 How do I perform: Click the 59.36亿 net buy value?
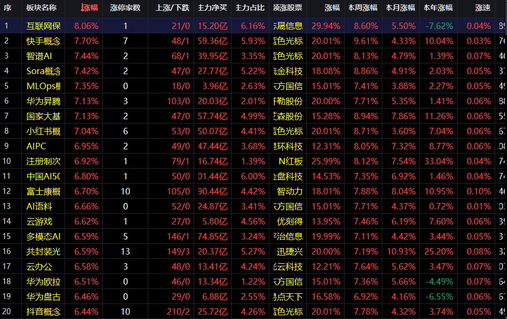[212, 41]
